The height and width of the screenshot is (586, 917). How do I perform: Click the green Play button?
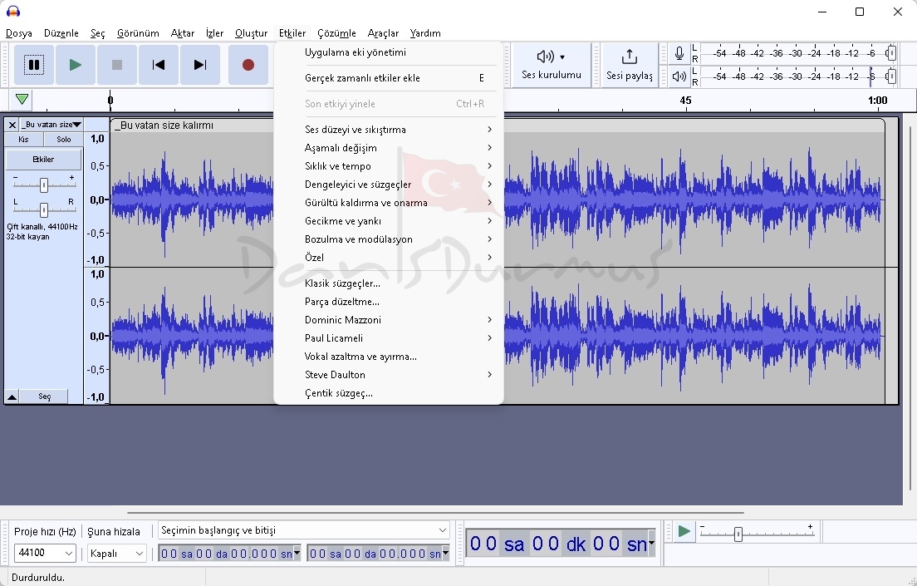click(x=76, y=65)
